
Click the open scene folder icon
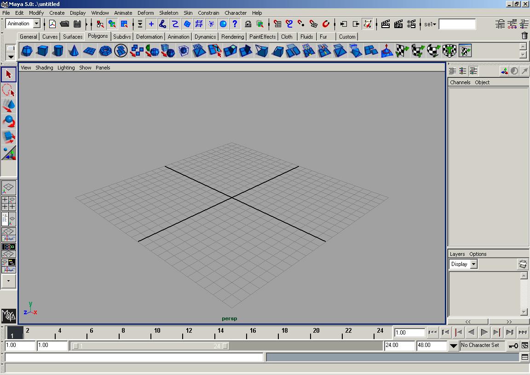click(64, 24)
